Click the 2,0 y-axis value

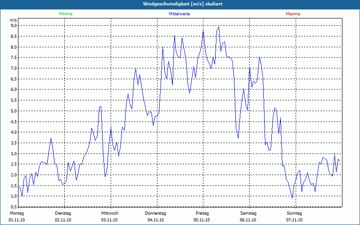pyautogui.click(x=14, y=175)
